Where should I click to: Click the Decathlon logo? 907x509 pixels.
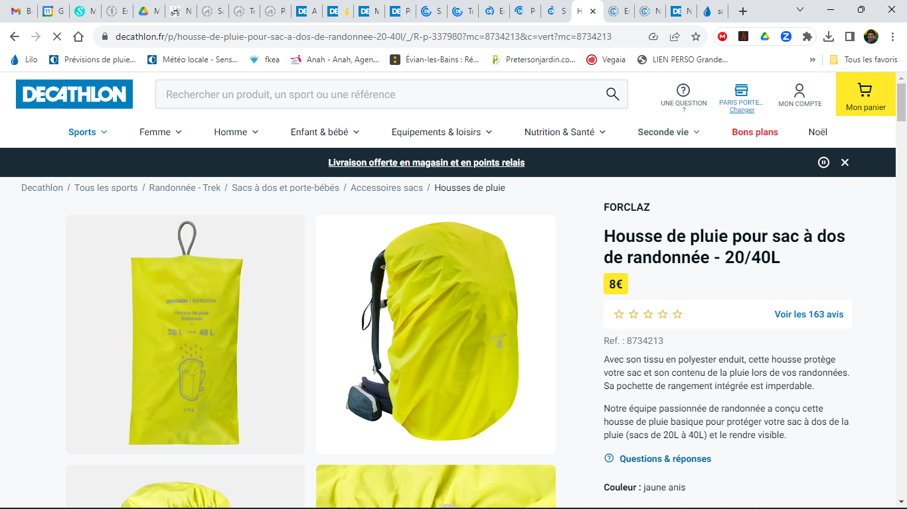point(74,94)
